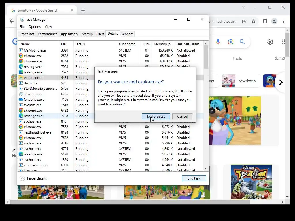The height and width of the screenshot is (221, 295).
Task: Go back in Chrome
Action: pos(12,21)
